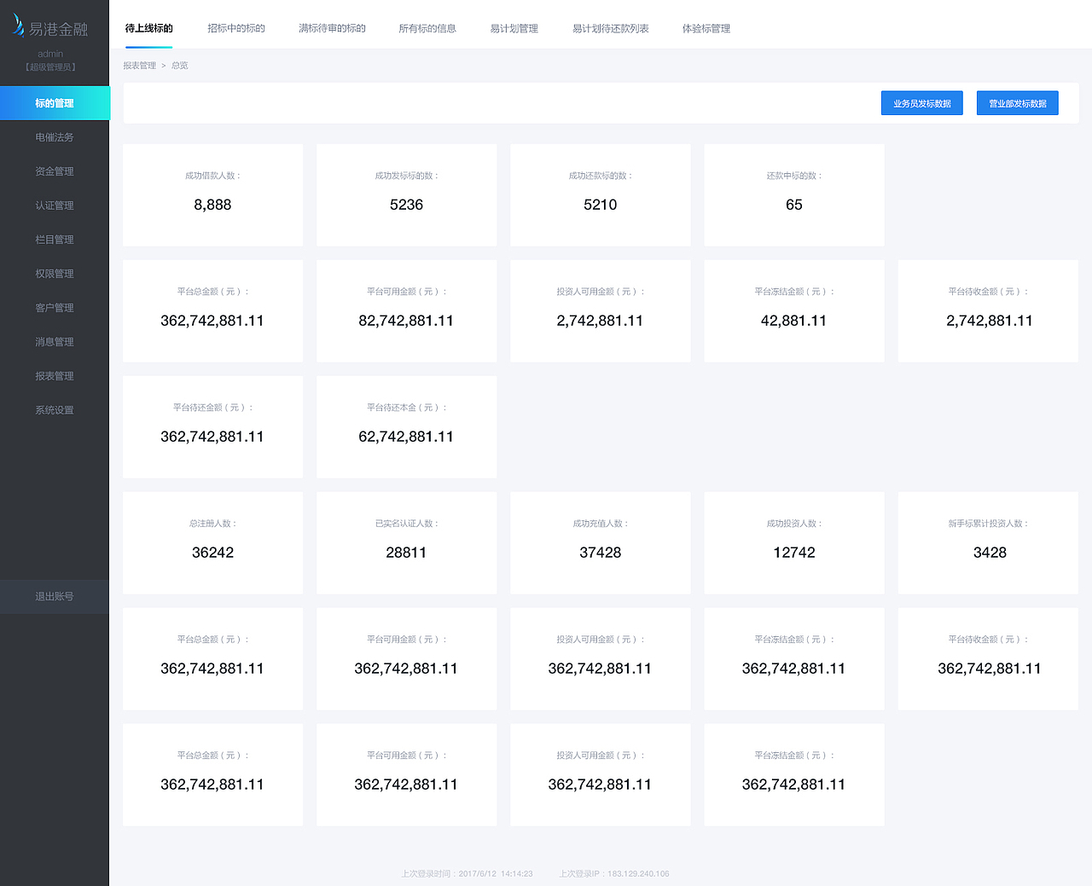Viewport: 1092px width, 886px height.
Task: Click the 易港金融 logo icon
Action: coord(18,25)
